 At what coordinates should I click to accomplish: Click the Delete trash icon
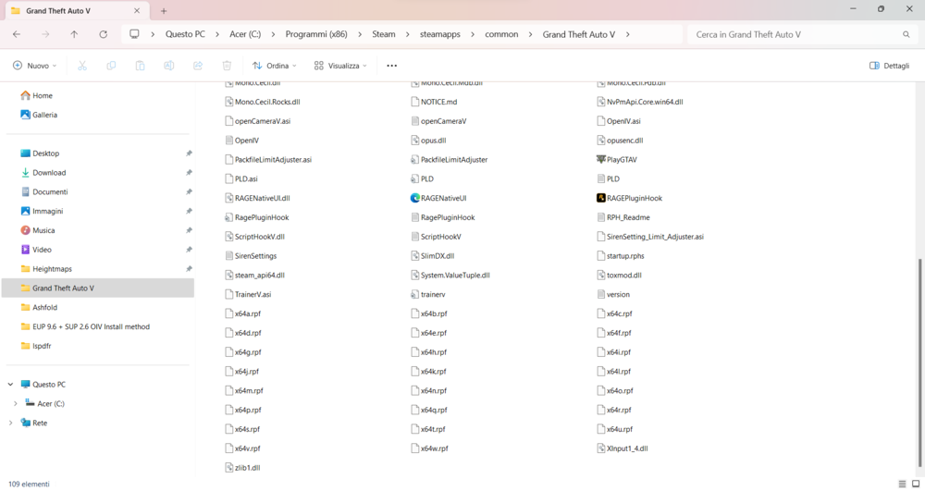pyautogui.click(x=227, y=66)
